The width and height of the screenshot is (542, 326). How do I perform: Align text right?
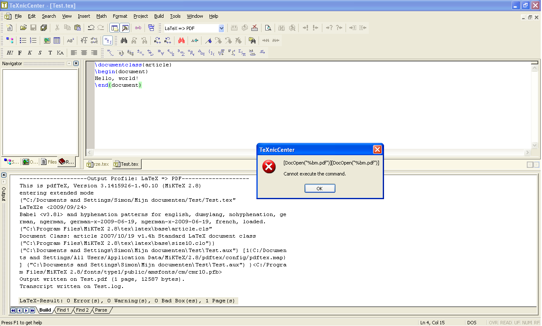[94, 53]
